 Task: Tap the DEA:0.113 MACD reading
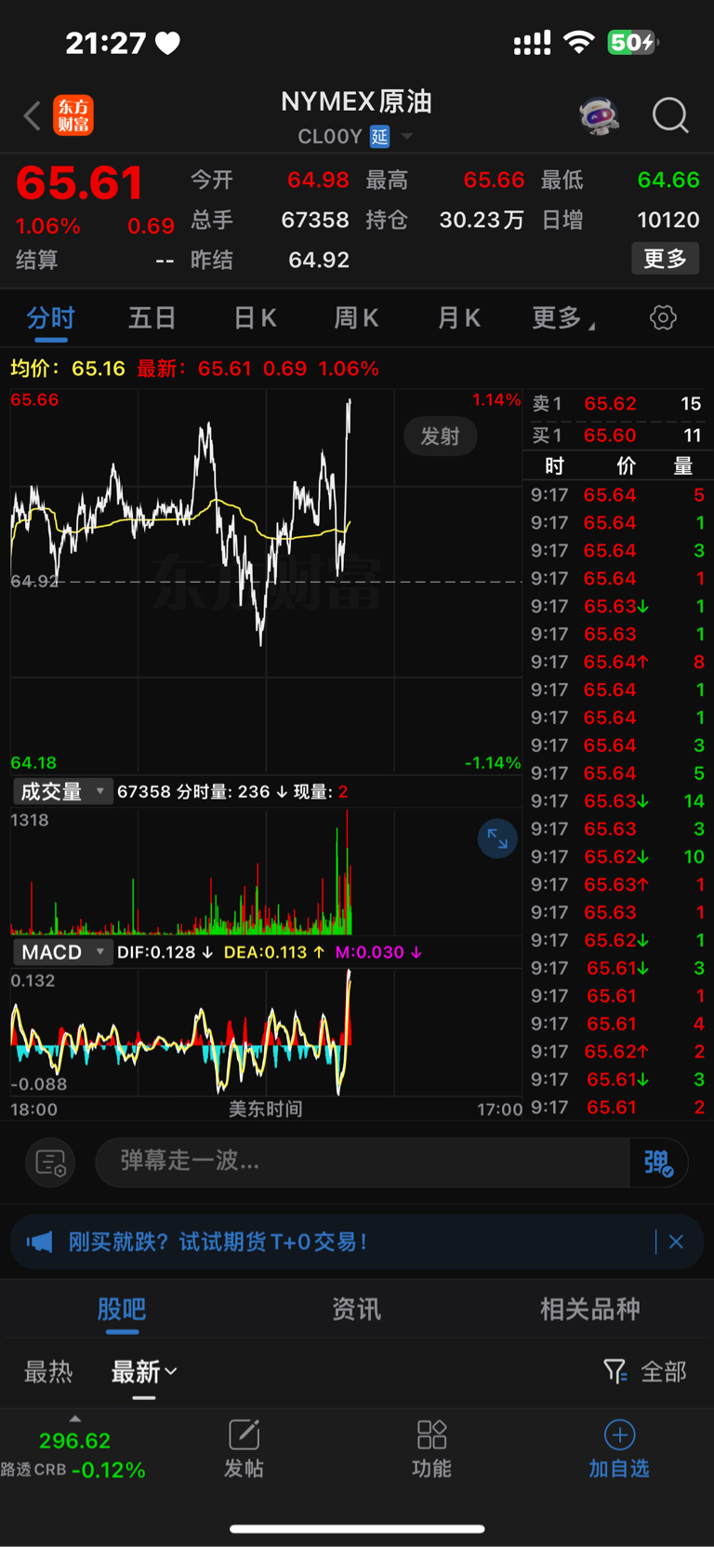pyautogui.click(x=274, y=952)
